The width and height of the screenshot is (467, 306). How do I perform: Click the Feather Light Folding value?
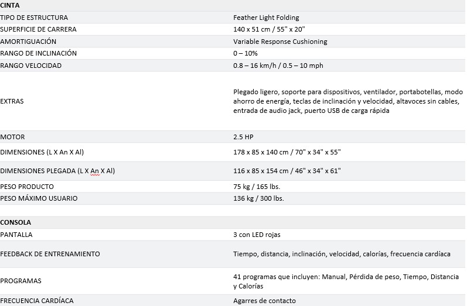[x=266, y=18]
